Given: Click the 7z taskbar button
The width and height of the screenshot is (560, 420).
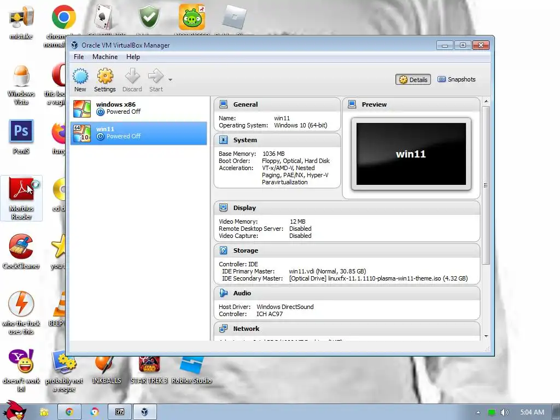Looking at the screenshot, I should [x=120, y=412].
